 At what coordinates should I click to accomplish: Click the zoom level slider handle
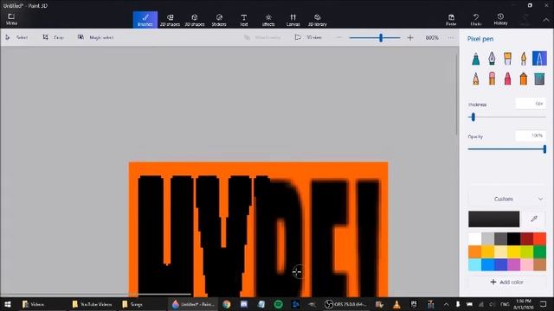coord(381,38)
